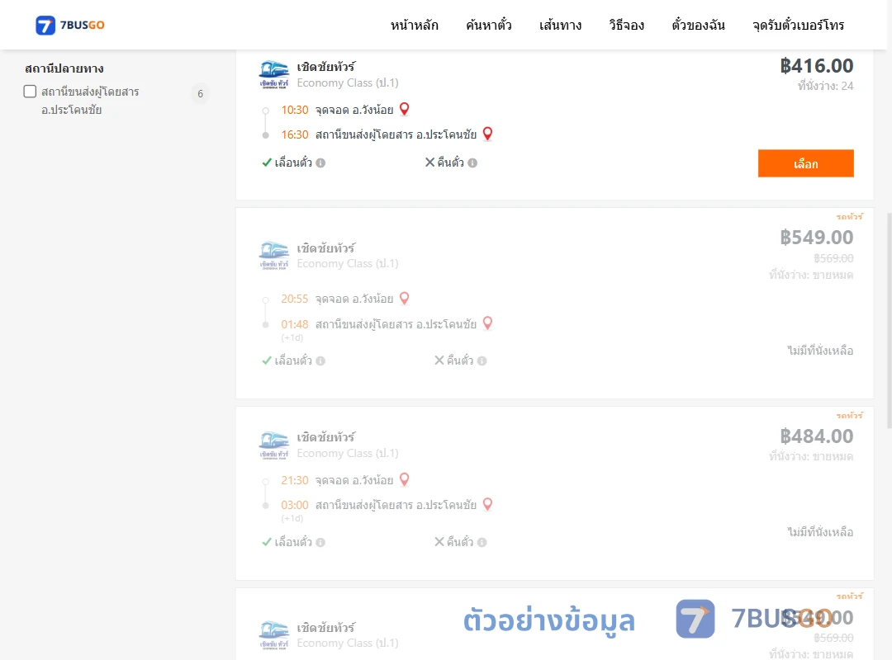This screenshot has width=892, height=660.
Task: Click the map pin beside 21:30 จุดจอด อ.วังน้อย
Action: click(405, 480)
